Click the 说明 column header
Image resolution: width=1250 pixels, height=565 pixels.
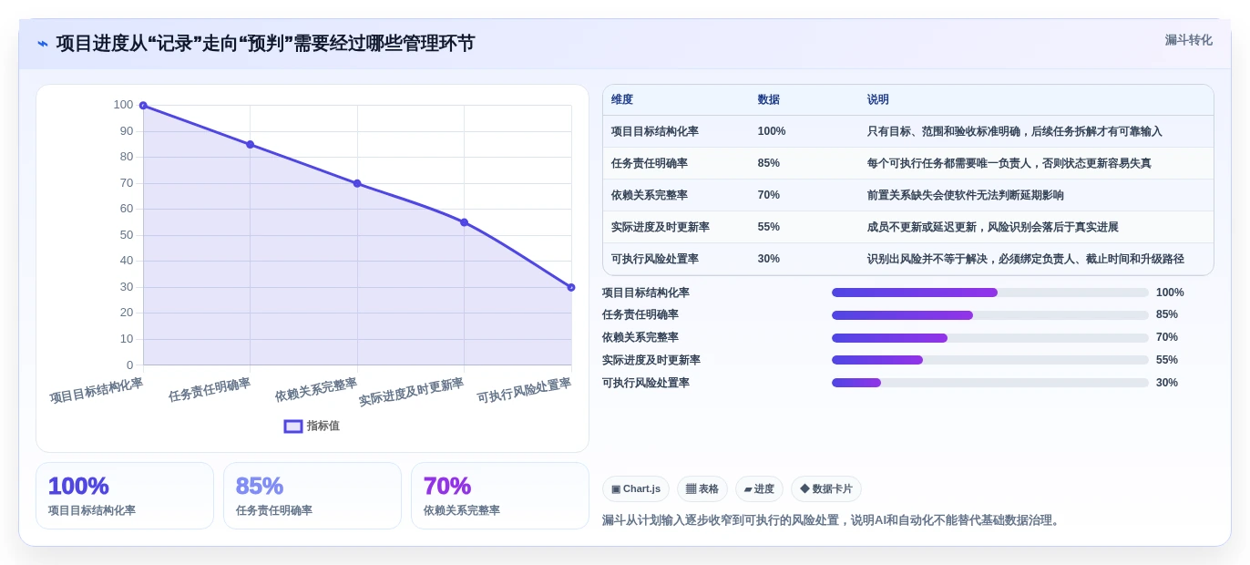[x=878, y=100]
